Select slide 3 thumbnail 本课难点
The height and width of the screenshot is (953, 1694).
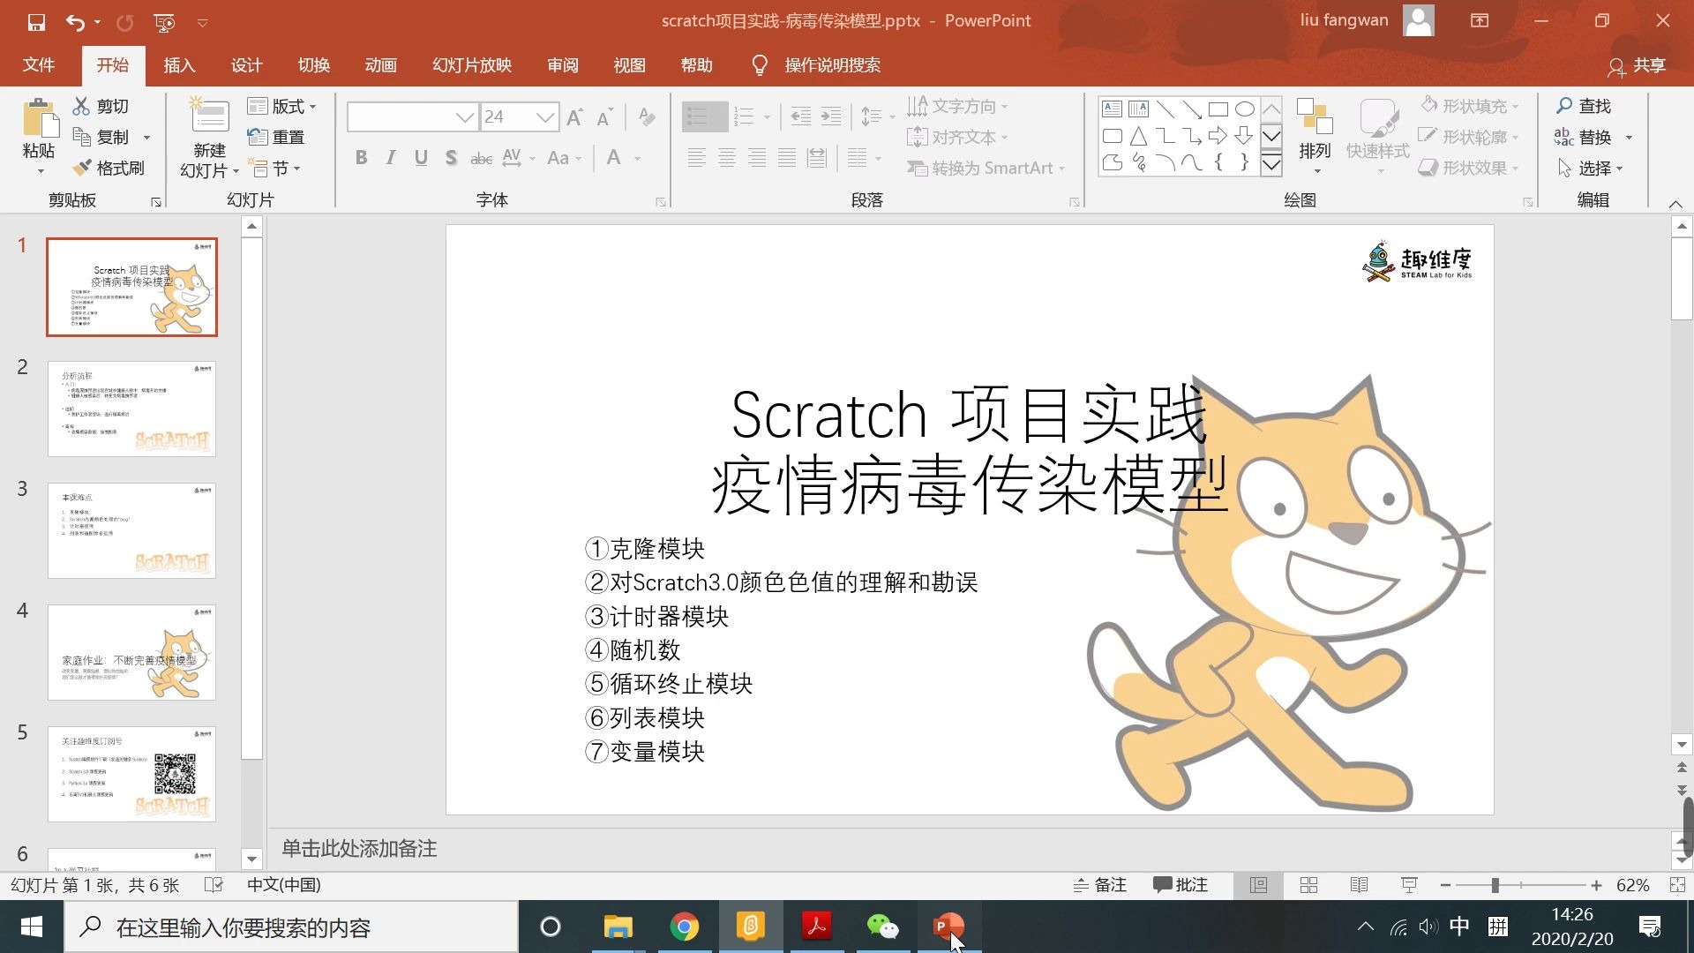(131, 530)
